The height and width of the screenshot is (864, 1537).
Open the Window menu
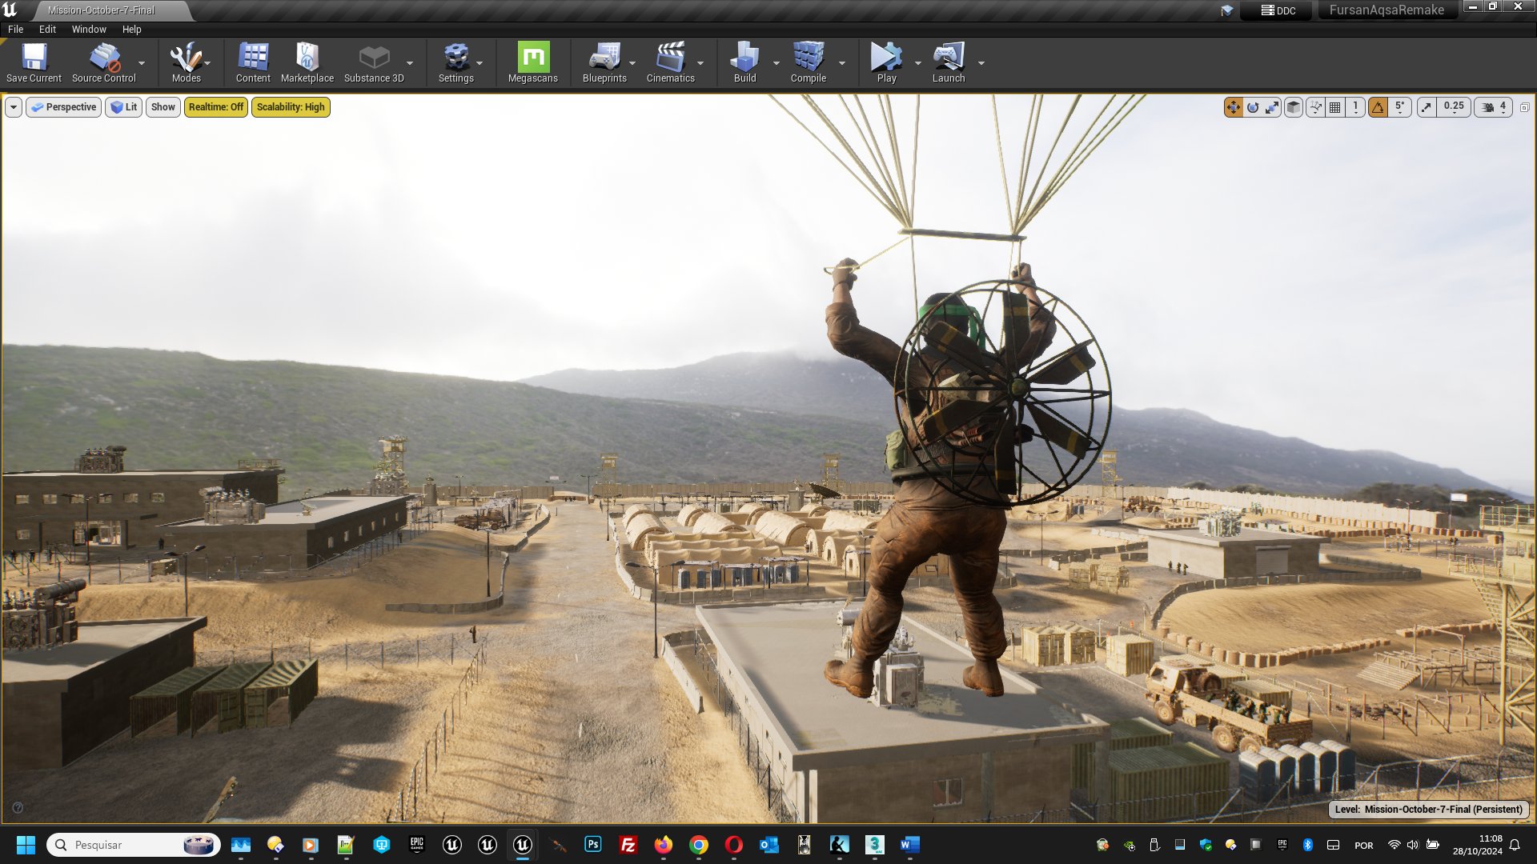click(89, 29)
